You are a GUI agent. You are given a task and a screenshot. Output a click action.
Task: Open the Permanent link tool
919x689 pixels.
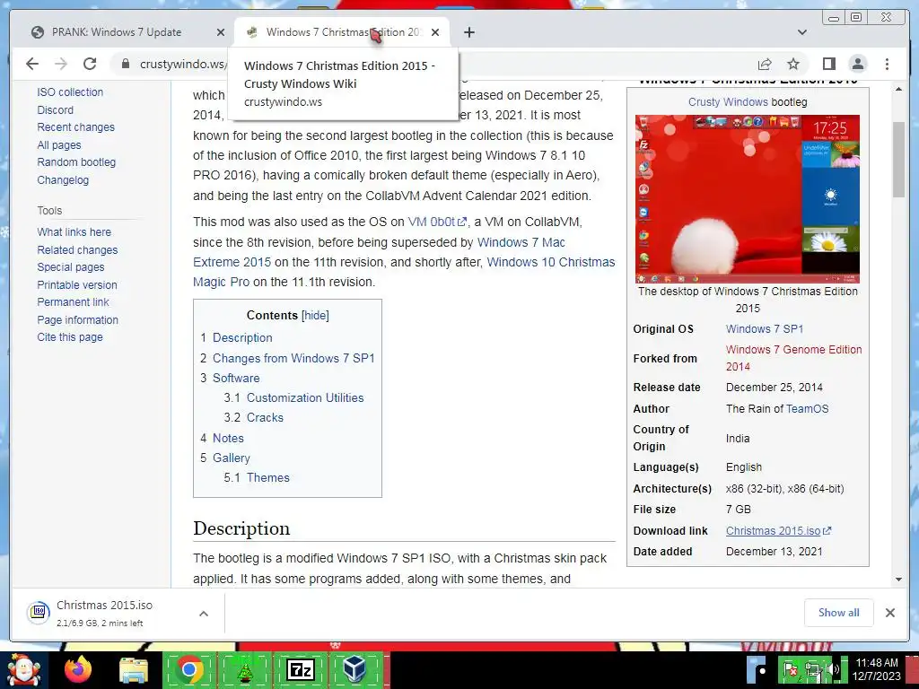coord(73,301)
